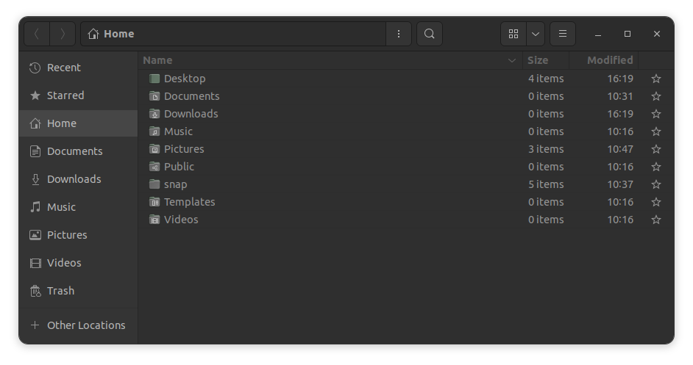Click the Trash bin icon in sidebar

click(35, 291)
